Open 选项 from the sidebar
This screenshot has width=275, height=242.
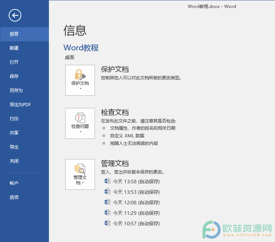point(25,197)
